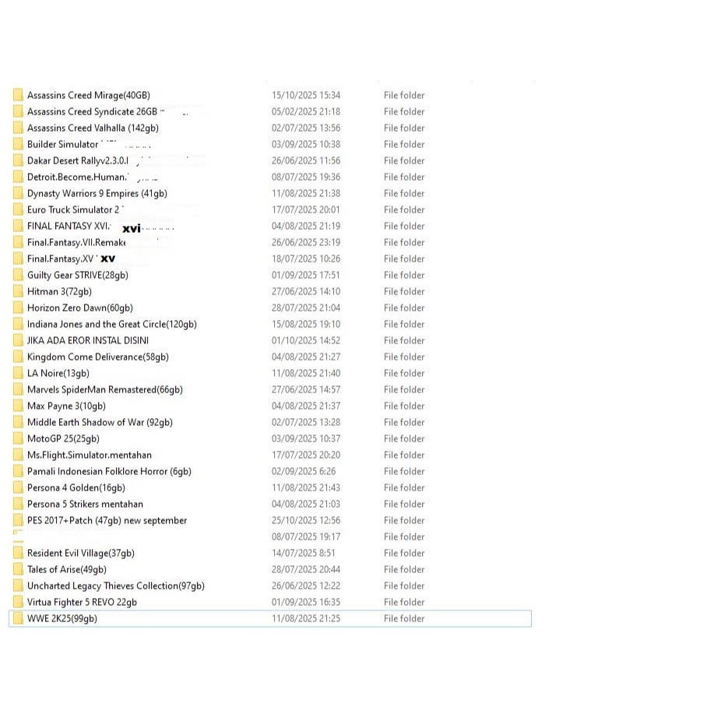Select the Uncharted Legacy Thieves Collection folder

[x=115, y=586]
